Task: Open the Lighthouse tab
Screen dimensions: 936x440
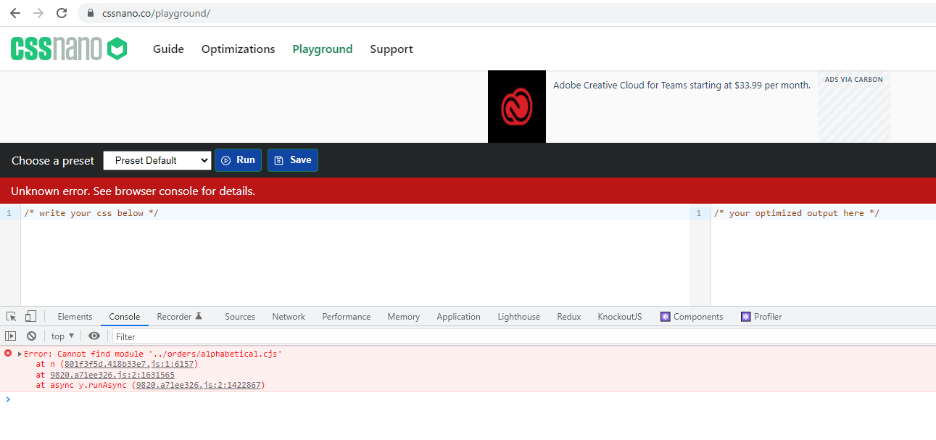Action: click(519, 317)
